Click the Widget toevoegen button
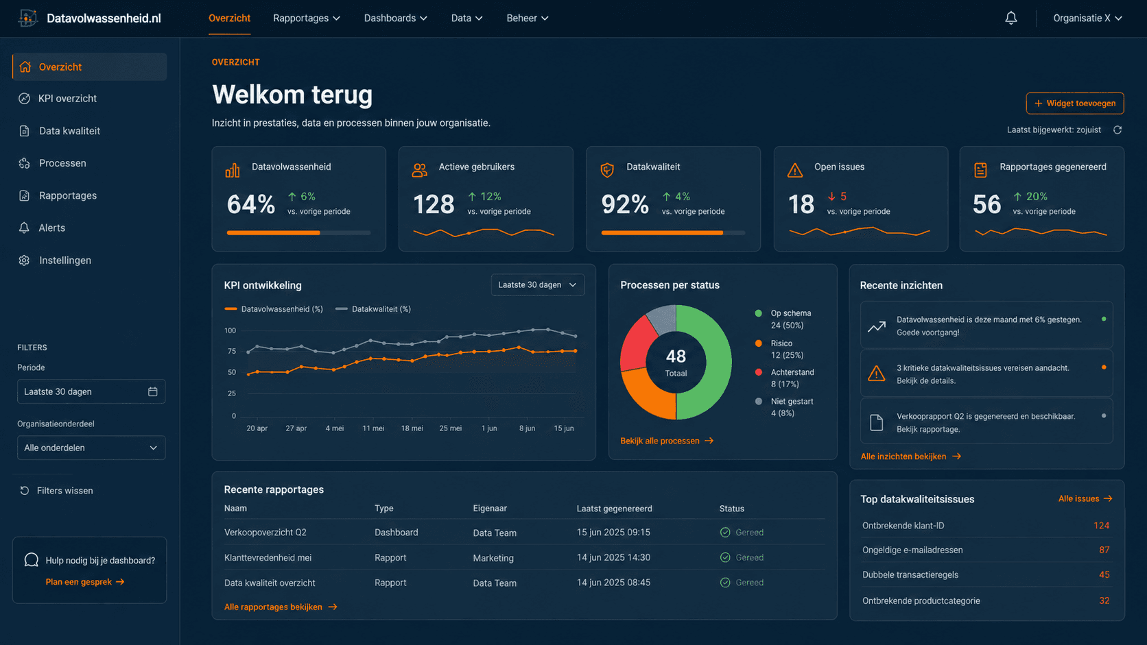 [1075, 104]
